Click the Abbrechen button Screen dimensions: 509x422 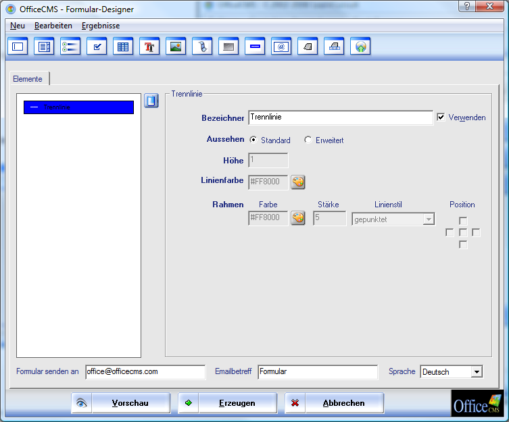click(335, 403)
